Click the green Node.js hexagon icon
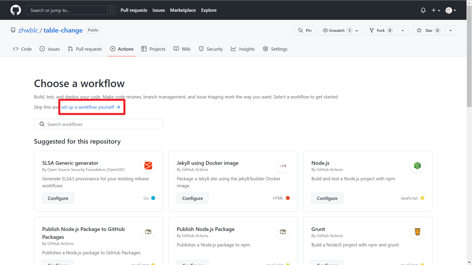The height and width of the screenshot is (265, 472). 417,165
